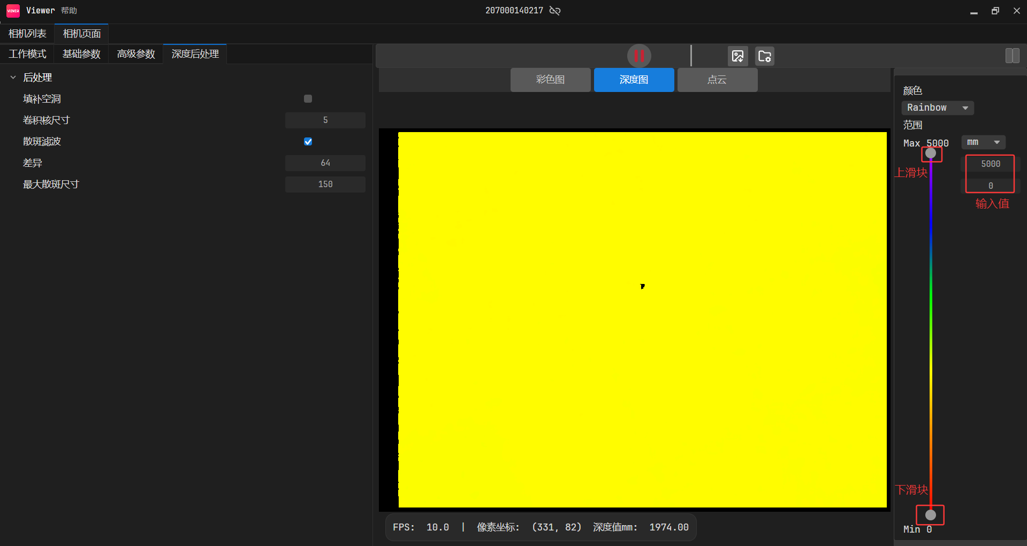
Task: Restore down the Viewer window
Action: (995, 11)
